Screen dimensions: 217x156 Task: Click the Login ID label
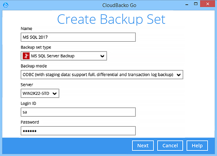[x=28, y=103]
